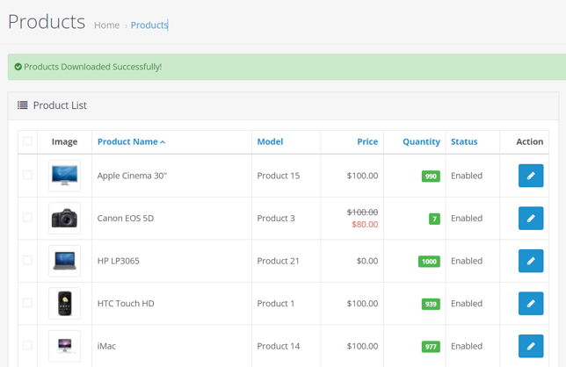Click the Enabled status of iMac
Viewport: 566px width, 367px height.
click(467, 346)
